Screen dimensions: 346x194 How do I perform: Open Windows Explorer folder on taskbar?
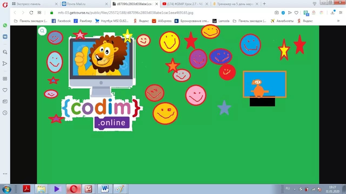tap(41, 189)
